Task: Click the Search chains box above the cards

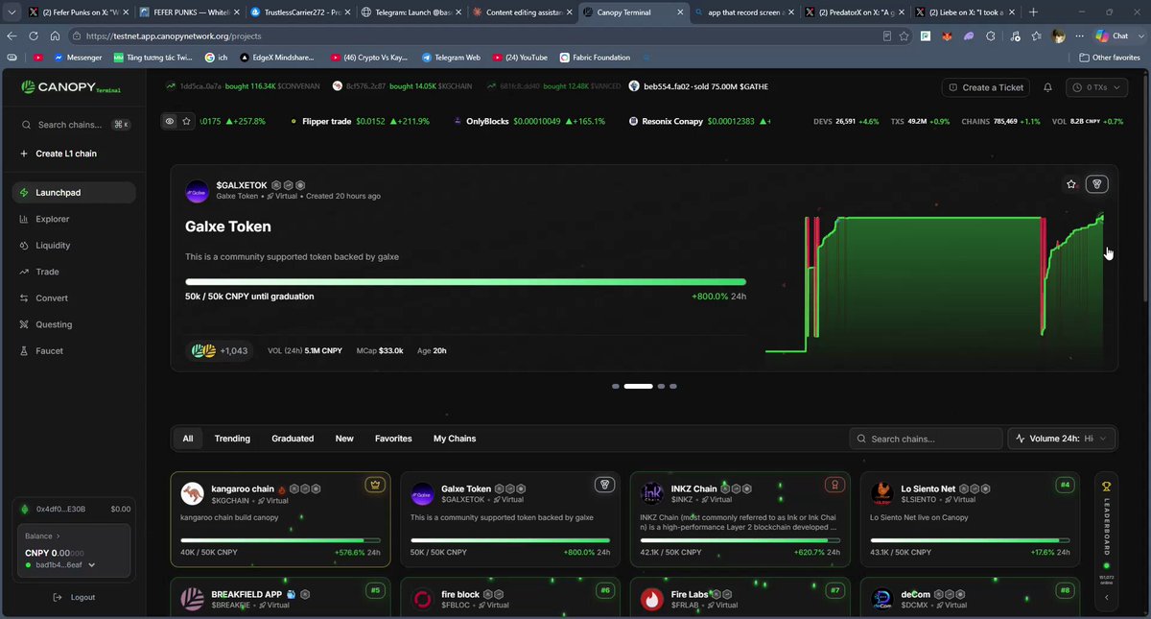Action: point(925,439)
